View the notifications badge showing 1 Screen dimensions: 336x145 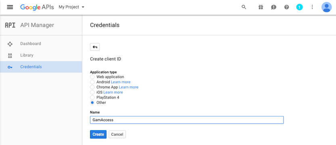(299, 7)
